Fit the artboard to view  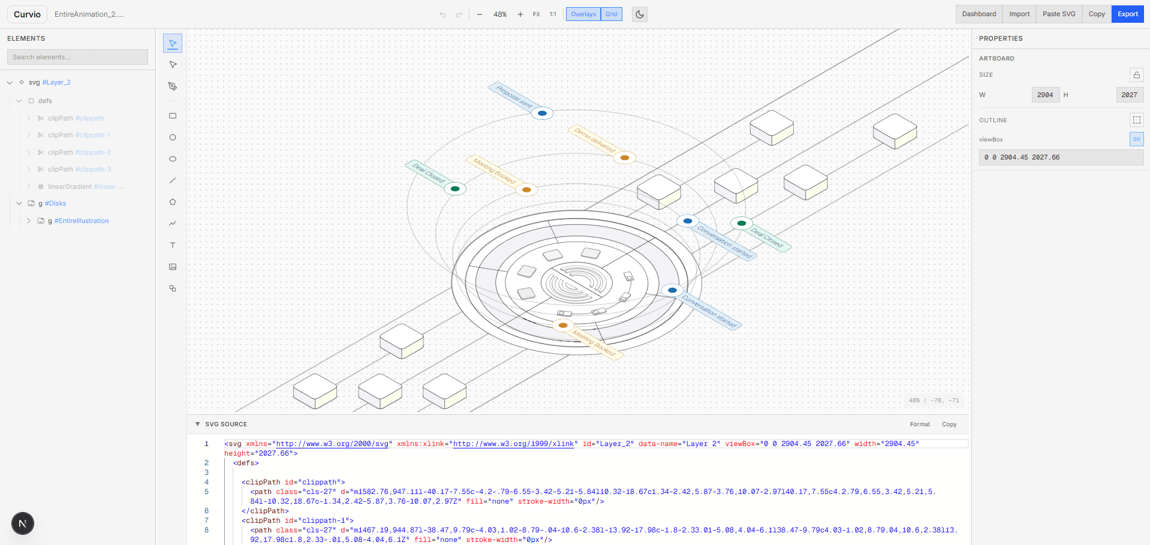[536, 14]
